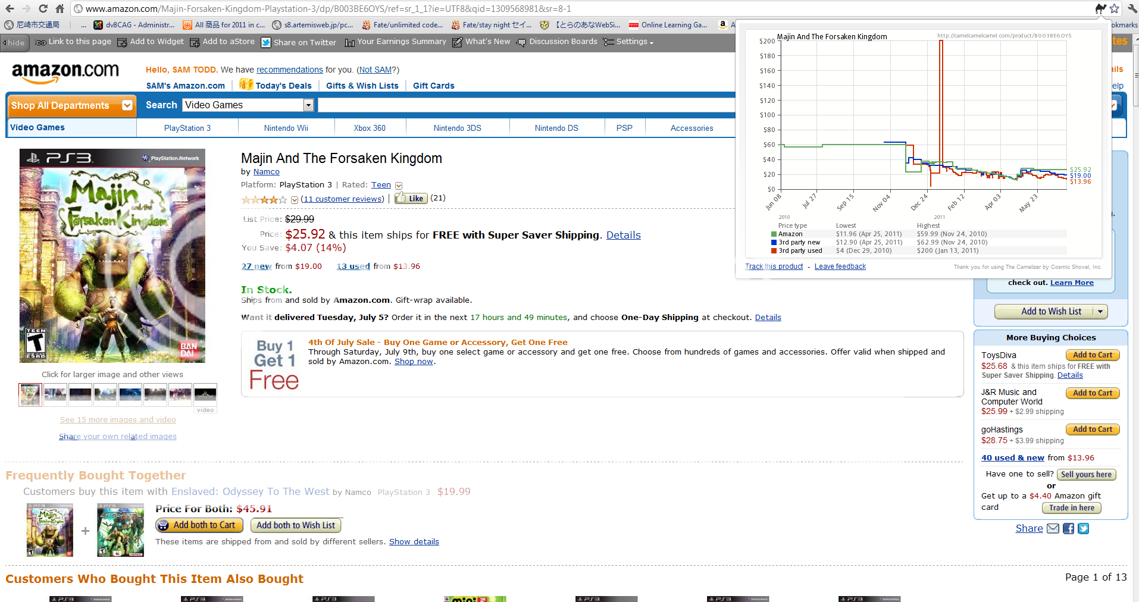Click the 3rd party used red legend swatch
Viewport: 1139px width, 602px height.
[774, 251]
